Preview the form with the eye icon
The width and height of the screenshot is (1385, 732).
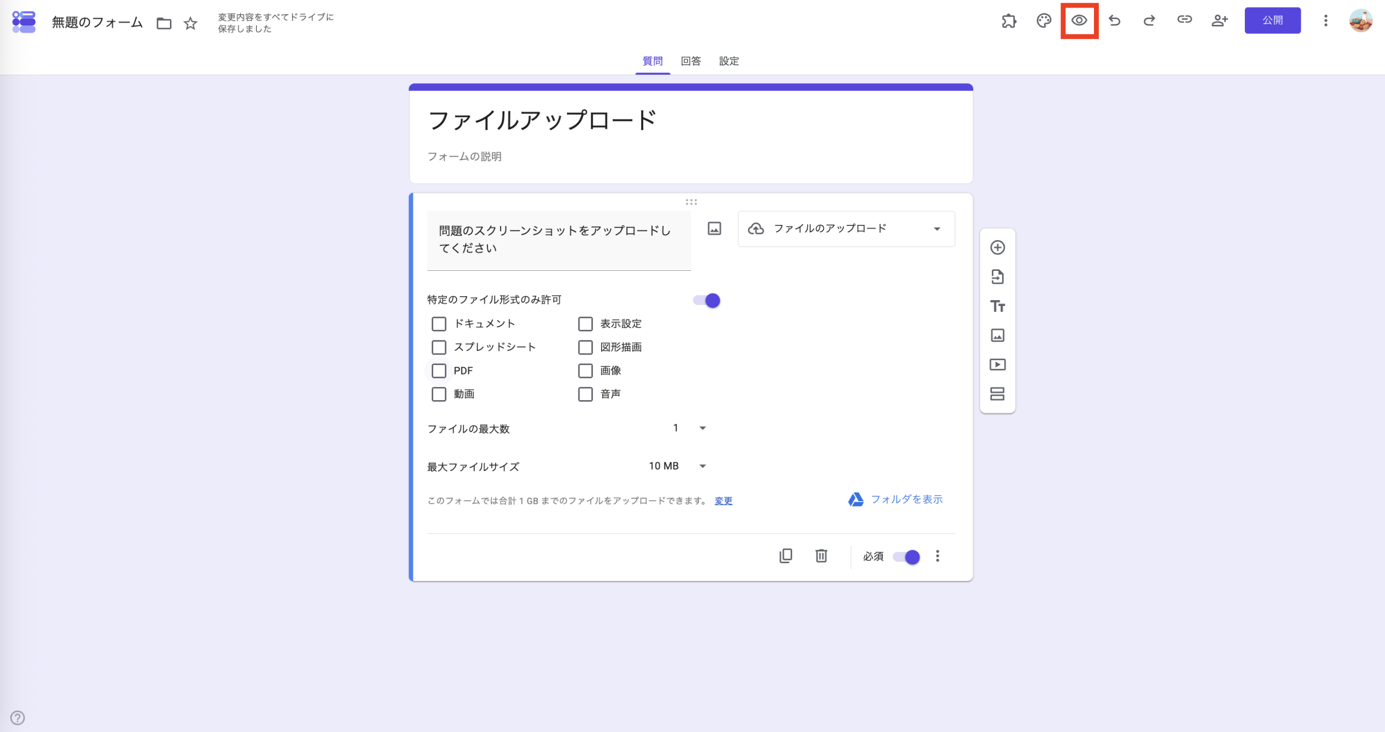(x=1079, y=21)
